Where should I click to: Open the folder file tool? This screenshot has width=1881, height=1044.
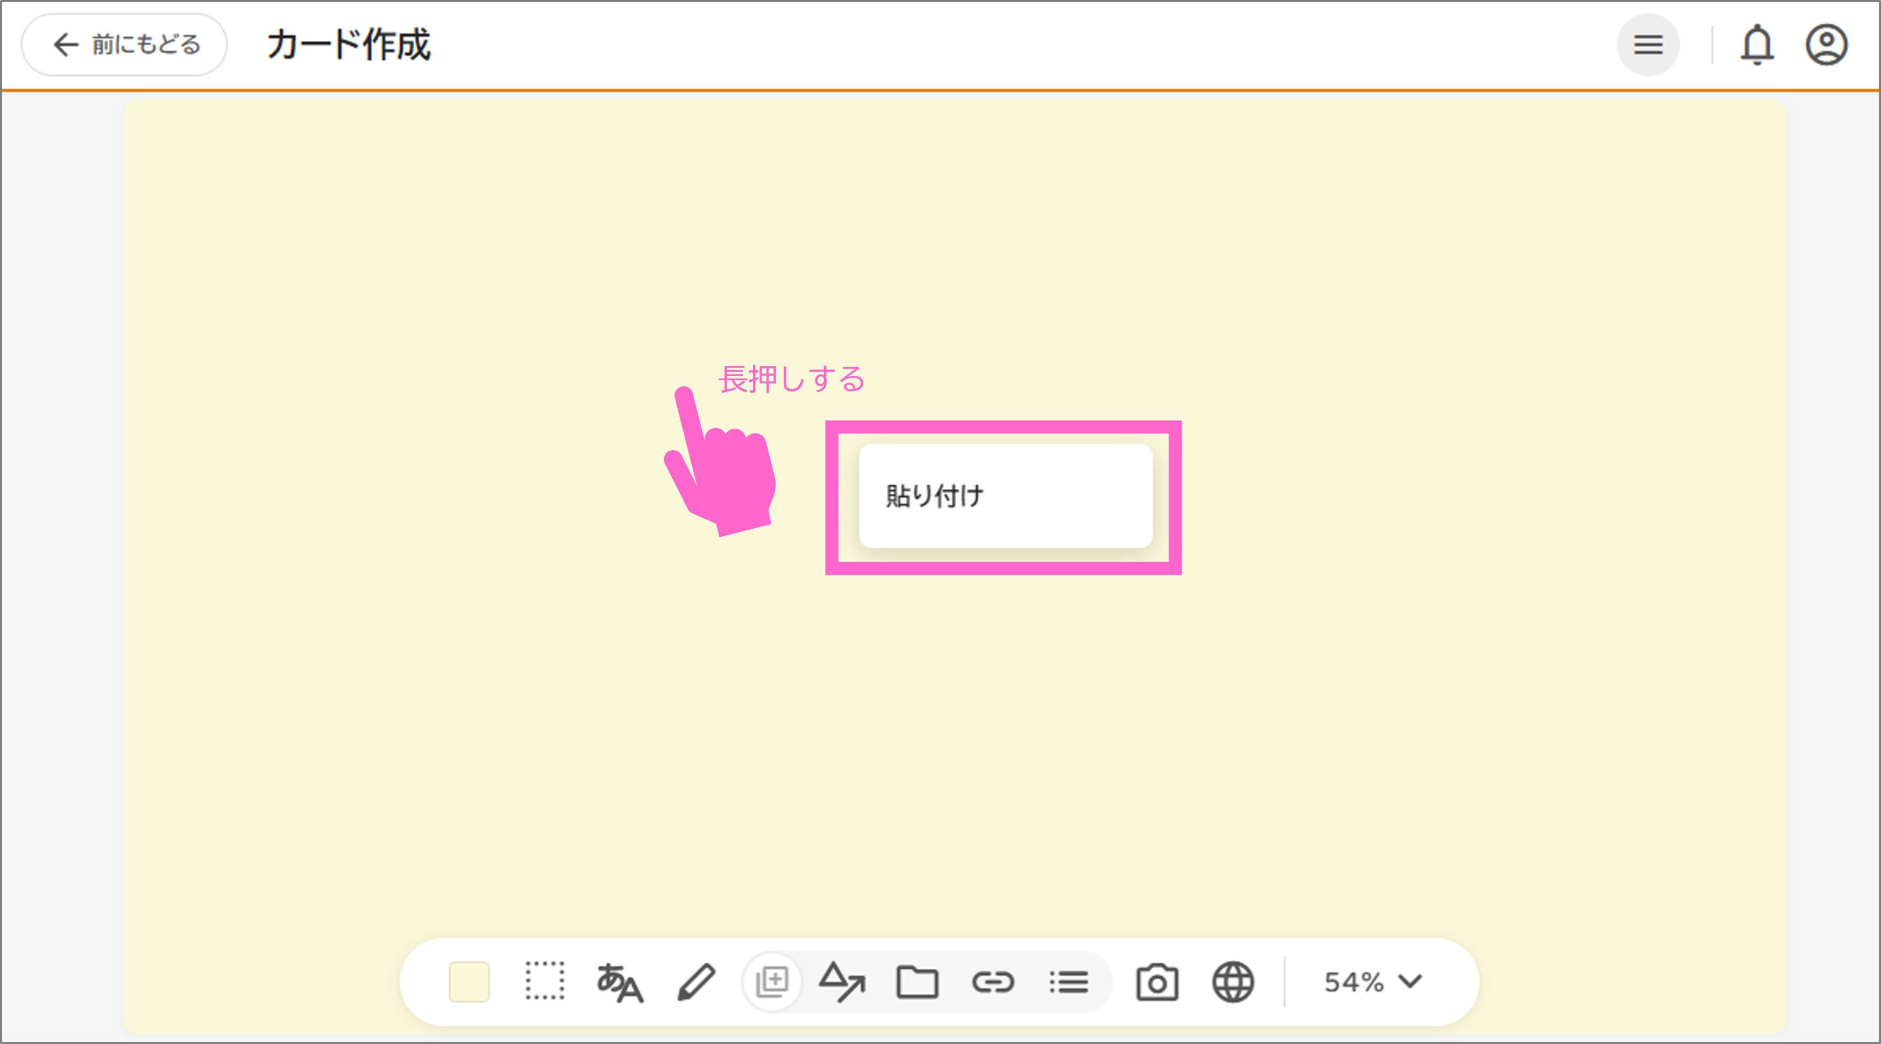[917, 982]
